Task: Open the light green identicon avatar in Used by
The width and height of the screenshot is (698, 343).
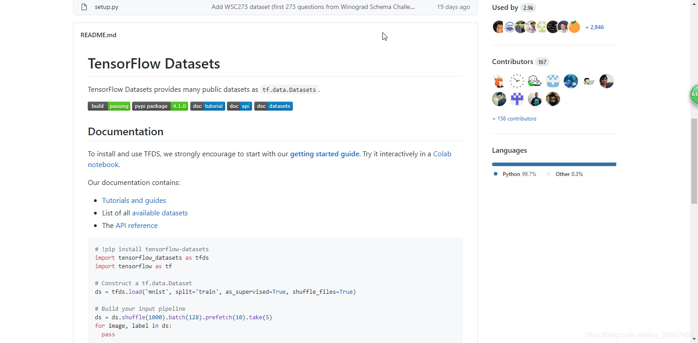Action: [x=542, y=27]
